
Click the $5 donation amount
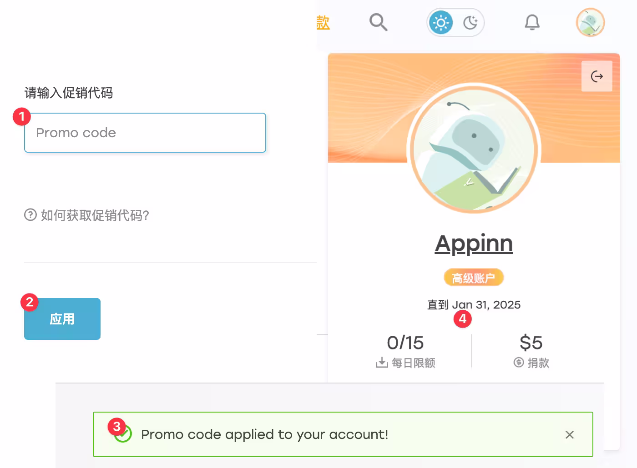[531, 343]
